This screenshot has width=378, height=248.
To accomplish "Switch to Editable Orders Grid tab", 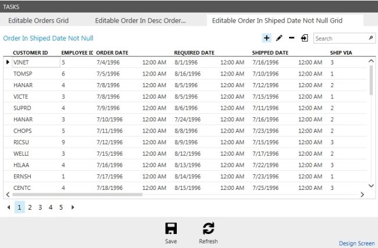I will click(x=38, y=20).
